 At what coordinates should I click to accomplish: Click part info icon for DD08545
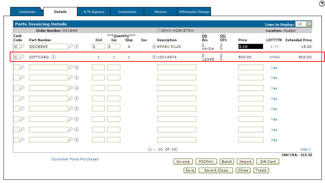click(77, 46)
